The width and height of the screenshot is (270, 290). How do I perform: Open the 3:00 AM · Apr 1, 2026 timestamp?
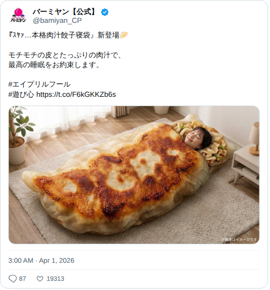[41, 261]
